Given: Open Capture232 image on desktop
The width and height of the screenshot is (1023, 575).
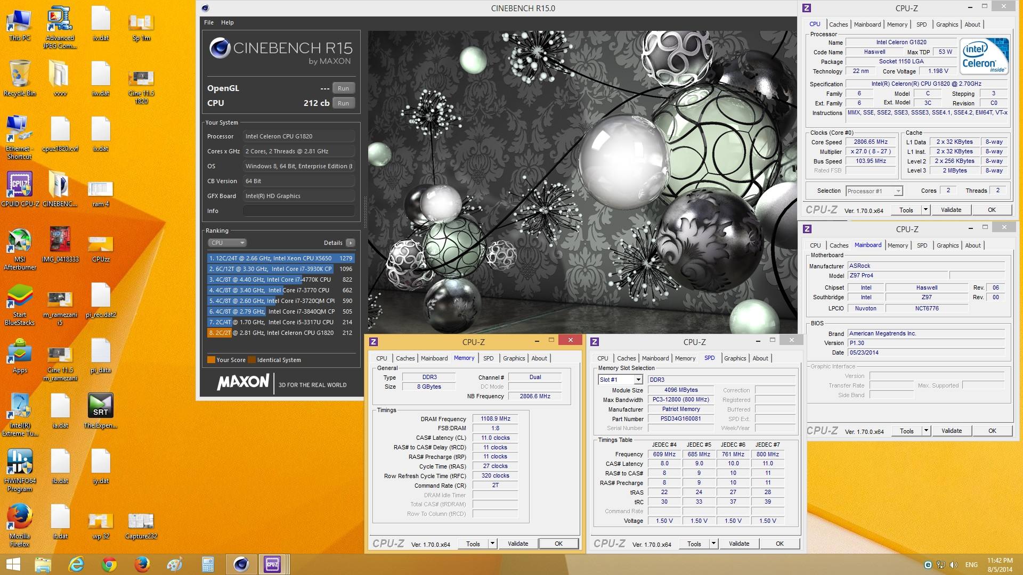Looking at the screenshot, I should pyautogui.click(x=141, y=526).
